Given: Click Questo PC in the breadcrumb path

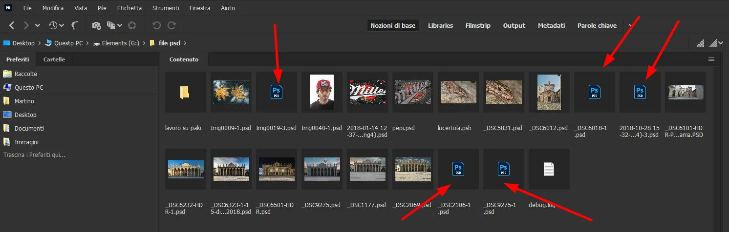Looking at the screenshot, I should coord(68,43).
